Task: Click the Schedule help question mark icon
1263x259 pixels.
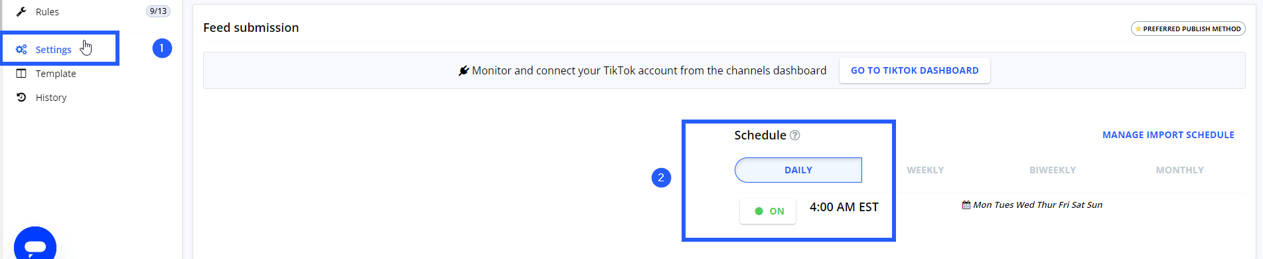Action: (x=794, y=135)
